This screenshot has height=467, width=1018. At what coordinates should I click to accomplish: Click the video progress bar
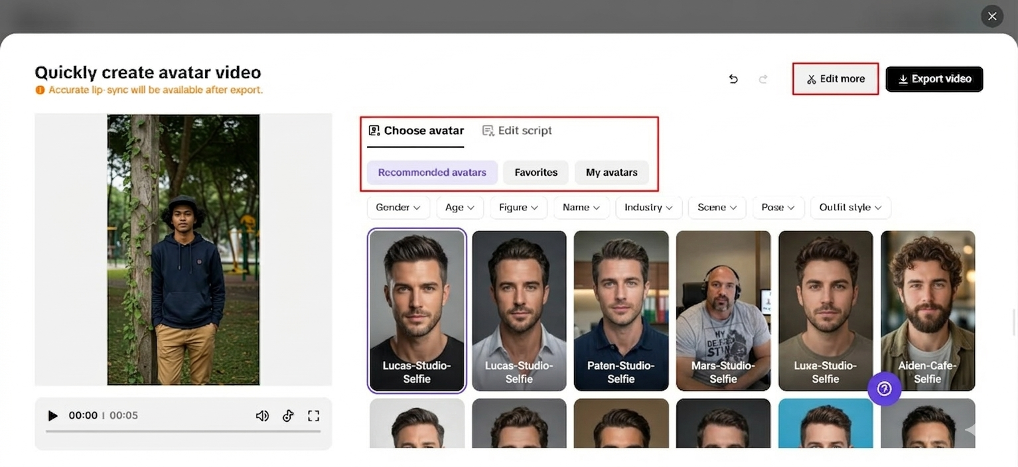pyautogui.click(x=183, y=431)
